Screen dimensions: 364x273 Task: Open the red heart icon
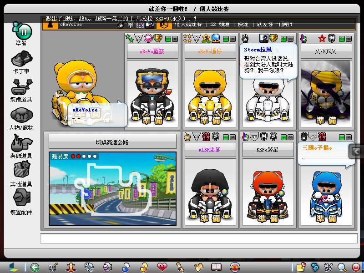[162, 268]
